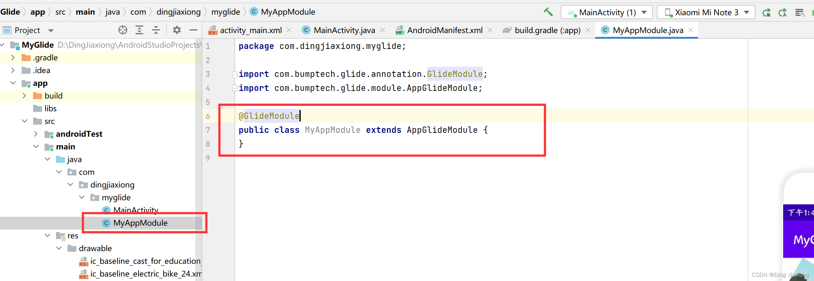Click the java breadcrumb in navigation bar
Image resolution: width=814 pixels, height=281 pixels.
click(113, 12)
